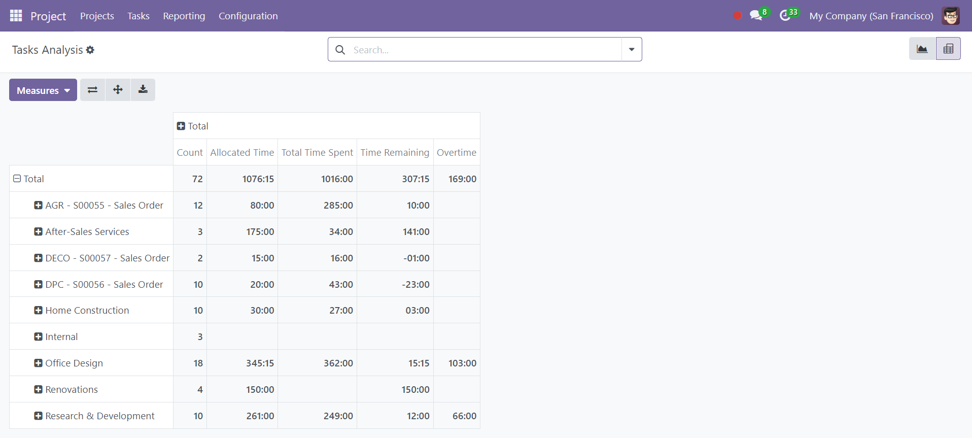Open the user avatar menu
The height and width of the screenshot is (438, 972).
point(951,16)
